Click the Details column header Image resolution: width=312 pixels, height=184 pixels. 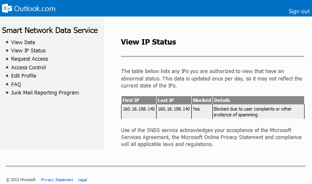click(222, 100)
